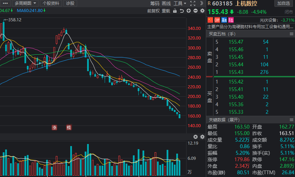Click the 涨停 179.86 value
295x177 pixels.
coord(242,159)
